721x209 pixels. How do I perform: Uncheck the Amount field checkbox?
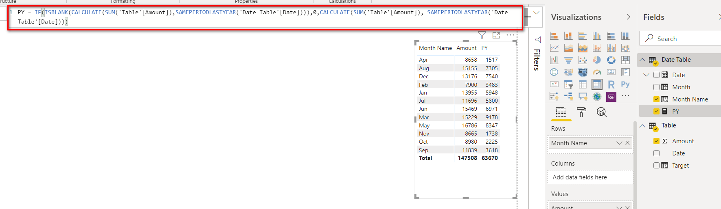pos(656,141)
